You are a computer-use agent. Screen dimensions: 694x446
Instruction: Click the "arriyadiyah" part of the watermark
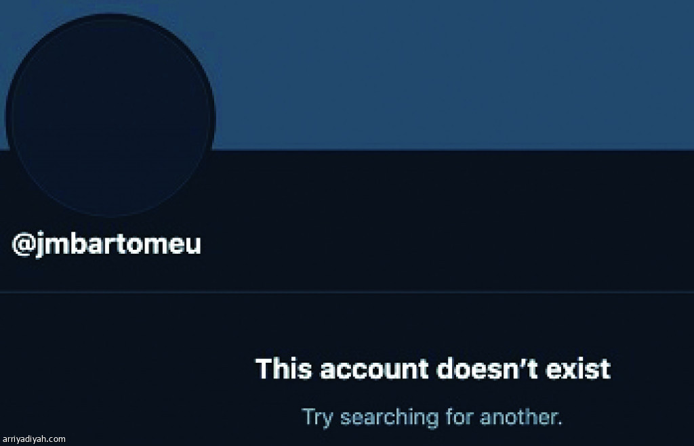[x=26, y=439]
